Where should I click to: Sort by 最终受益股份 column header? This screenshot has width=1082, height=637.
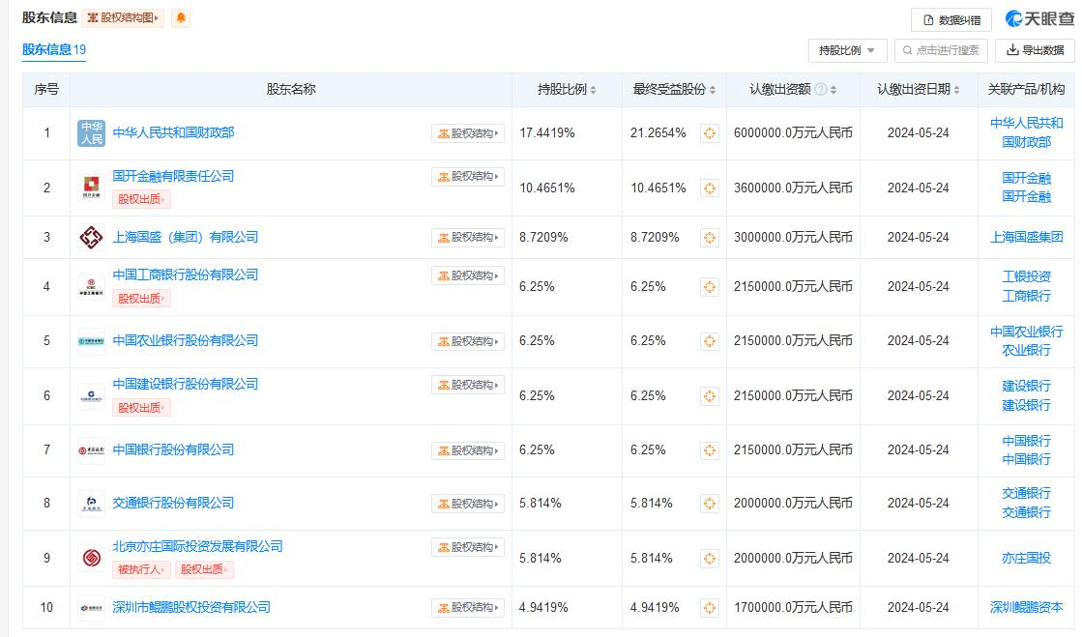tap(674, 90)
